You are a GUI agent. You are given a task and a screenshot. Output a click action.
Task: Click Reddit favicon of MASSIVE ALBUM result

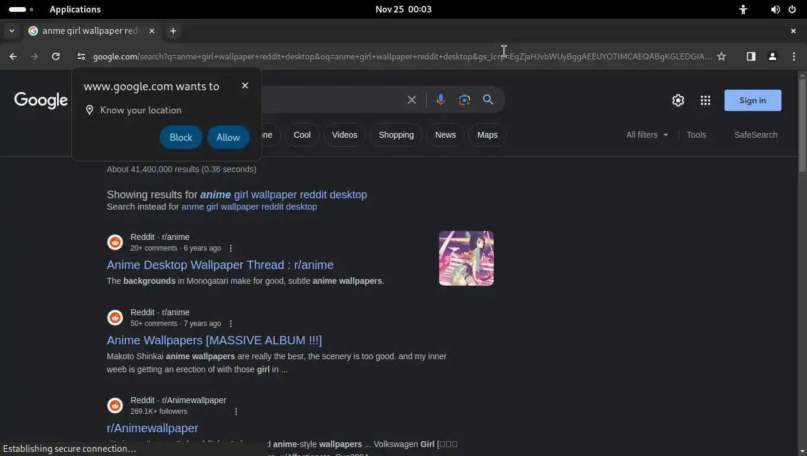pos(115,318)
